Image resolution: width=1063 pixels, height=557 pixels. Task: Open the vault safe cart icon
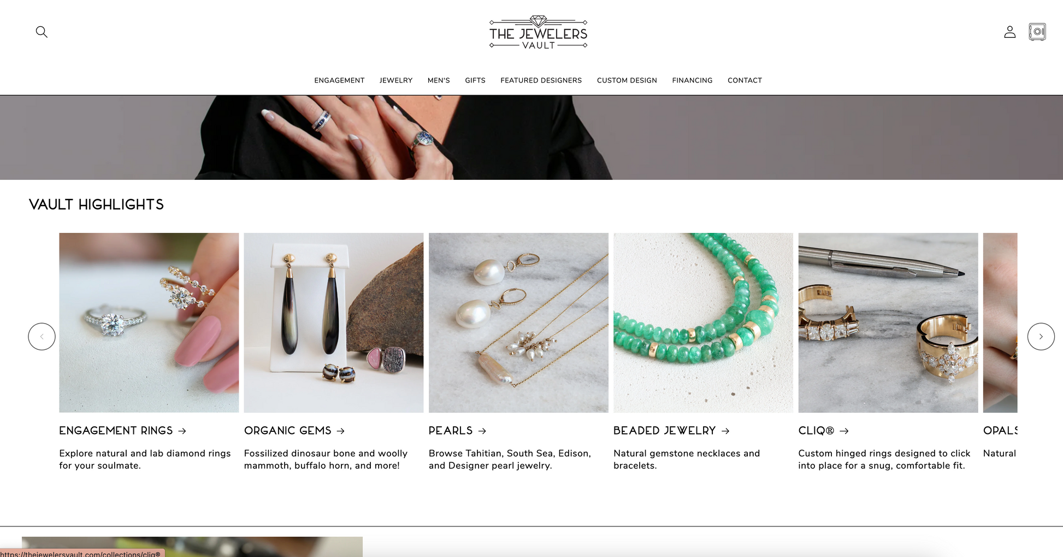[x=1037, y=32]
